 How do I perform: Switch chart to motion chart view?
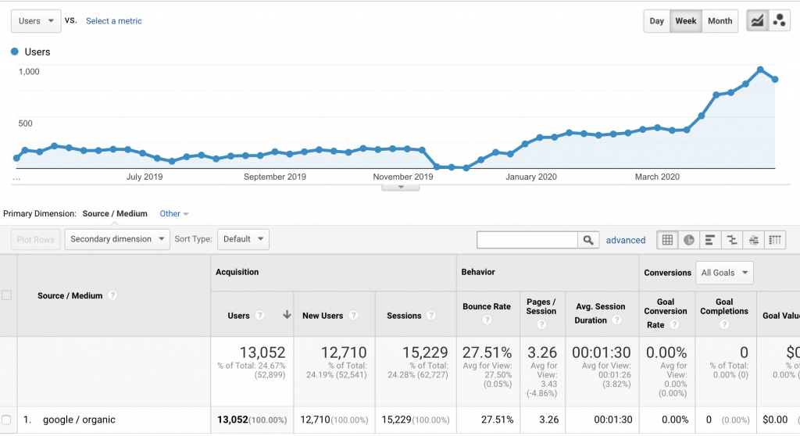point(779,21)
